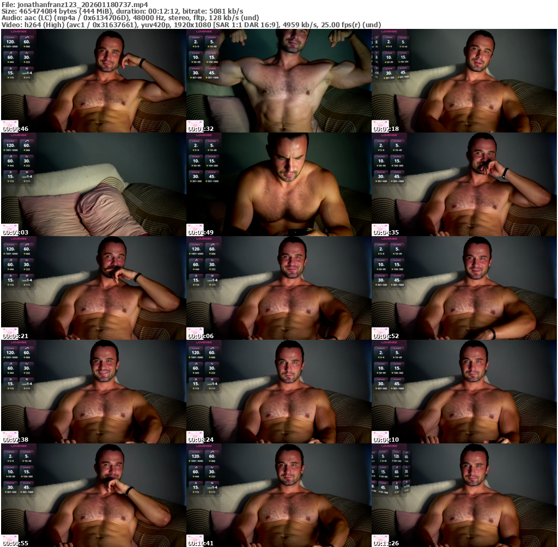Image resolution: width=558 pixels, height=547 pixels.
Task: Click the thumbnail stamped 00:09:10
Action: [x=464, y=392]
